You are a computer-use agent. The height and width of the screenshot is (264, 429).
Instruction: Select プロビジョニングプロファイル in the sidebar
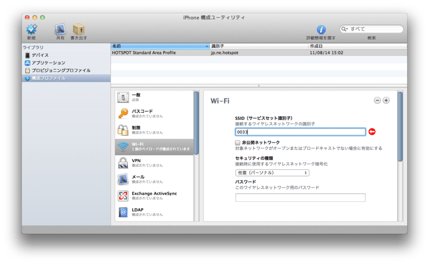[x=60, y=70]
